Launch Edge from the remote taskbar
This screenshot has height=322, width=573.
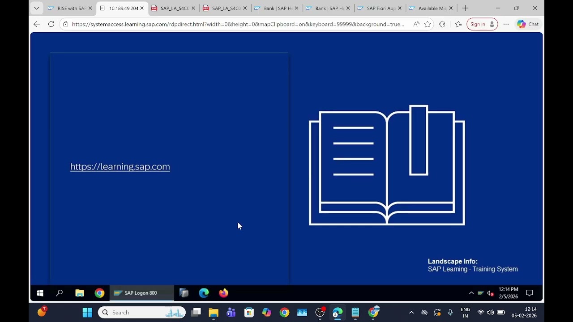pos(204,293)
